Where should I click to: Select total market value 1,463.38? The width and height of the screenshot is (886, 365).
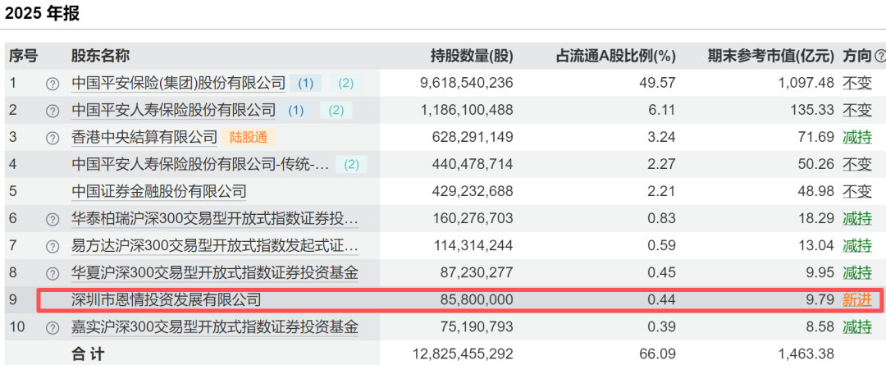coord(807,354)
